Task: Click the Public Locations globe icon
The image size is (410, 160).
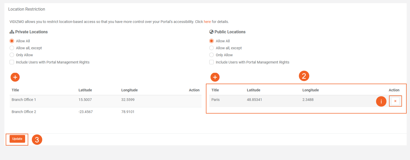Action: click(x=211, y=32)
